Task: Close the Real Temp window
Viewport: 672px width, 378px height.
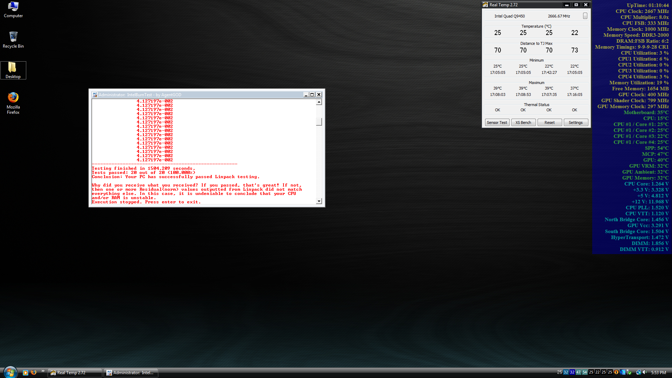Action: (x=586, y=5)
